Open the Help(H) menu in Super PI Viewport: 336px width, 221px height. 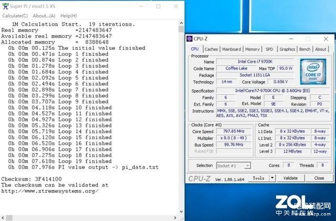click(69, 16)
